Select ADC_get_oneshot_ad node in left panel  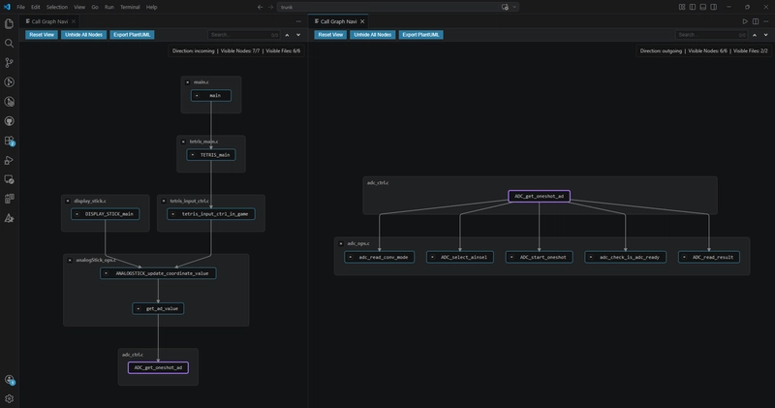(x=158, y=367)
